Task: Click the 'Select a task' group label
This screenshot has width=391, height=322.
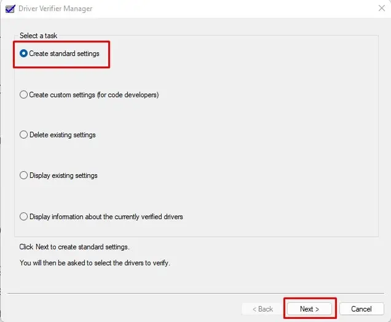Action: pos(38,36)
